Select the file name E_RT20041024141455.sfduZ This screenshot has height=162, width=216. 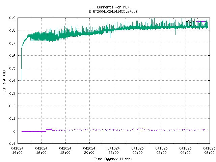pos(113,11)
